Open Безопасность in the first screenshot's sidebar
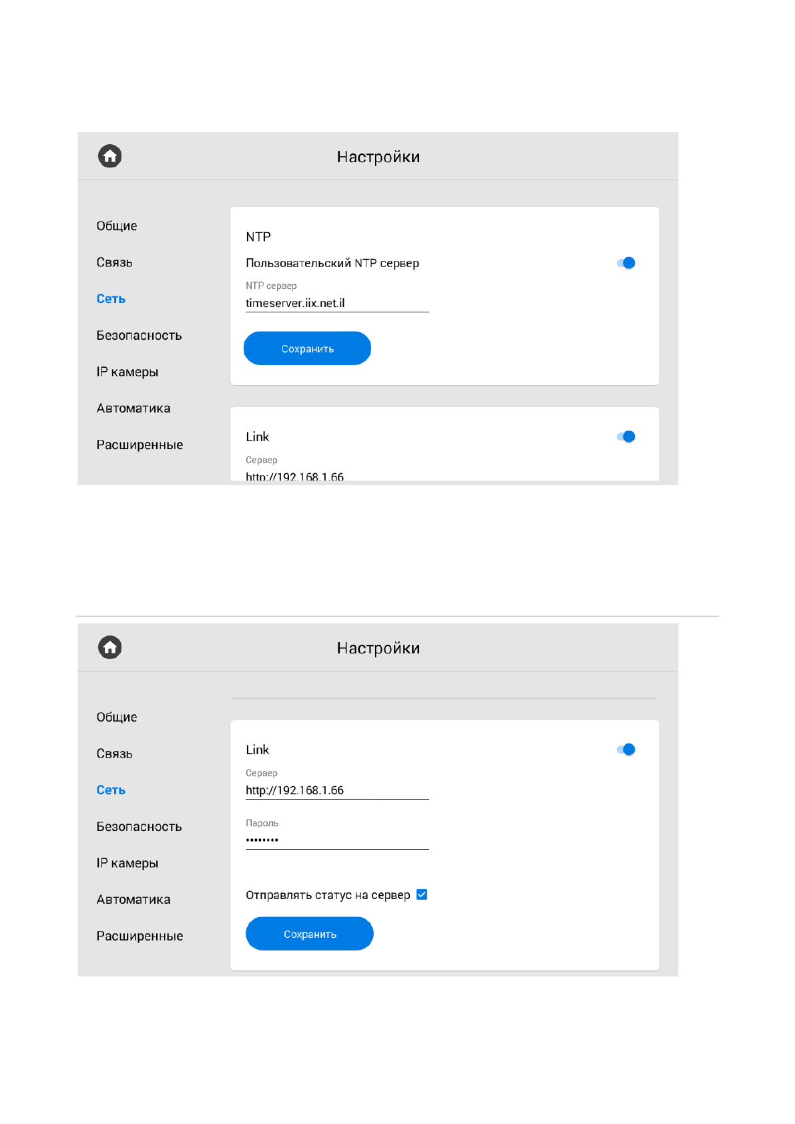795x1124 pixels. coord(139,336)
